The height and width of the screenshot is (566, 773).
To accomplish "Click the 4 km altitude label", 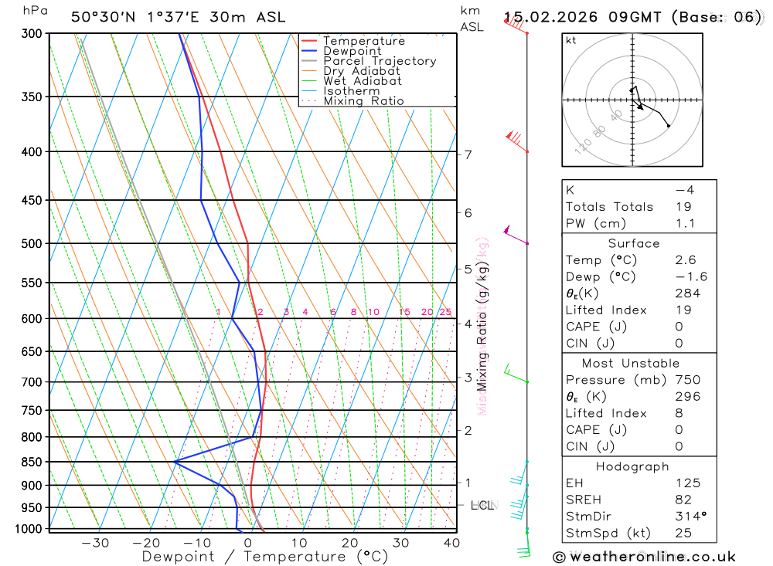I will (468, 324).
